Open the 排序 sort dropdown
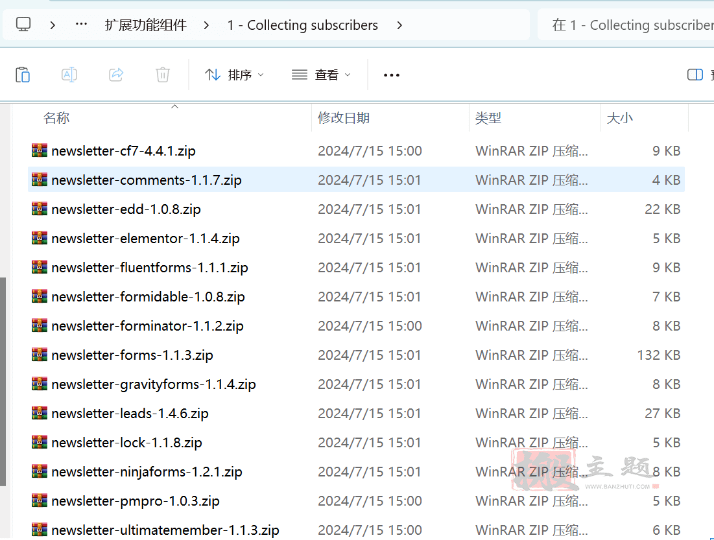Image resolution: width=714 pixels, height=540 pixels. click(x=234, y=75)
